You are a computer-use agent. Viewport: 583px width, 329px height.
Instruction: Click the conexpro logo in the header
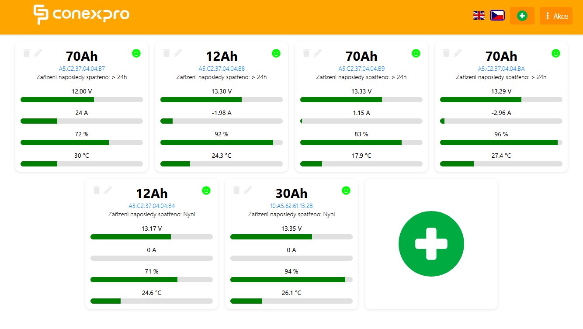tap(82, 15)
